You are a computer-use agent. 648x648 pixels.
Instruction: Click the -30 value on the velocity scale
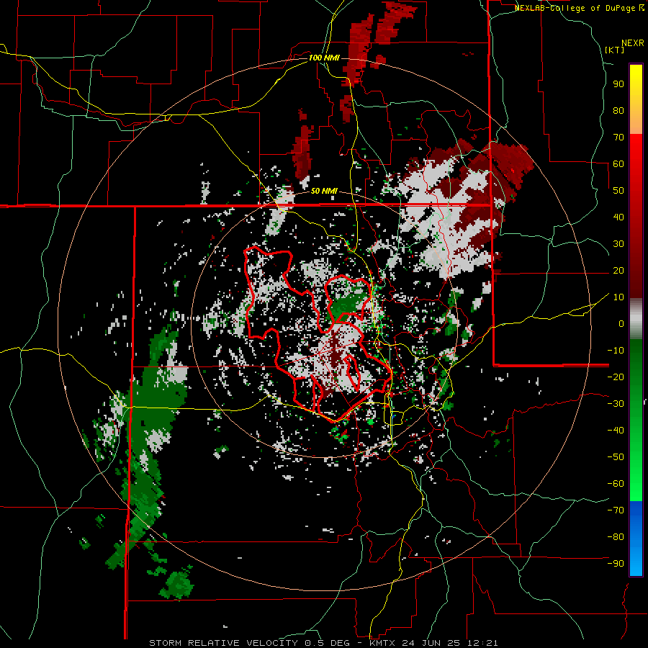pyautogui.click(x=616, y=404)
